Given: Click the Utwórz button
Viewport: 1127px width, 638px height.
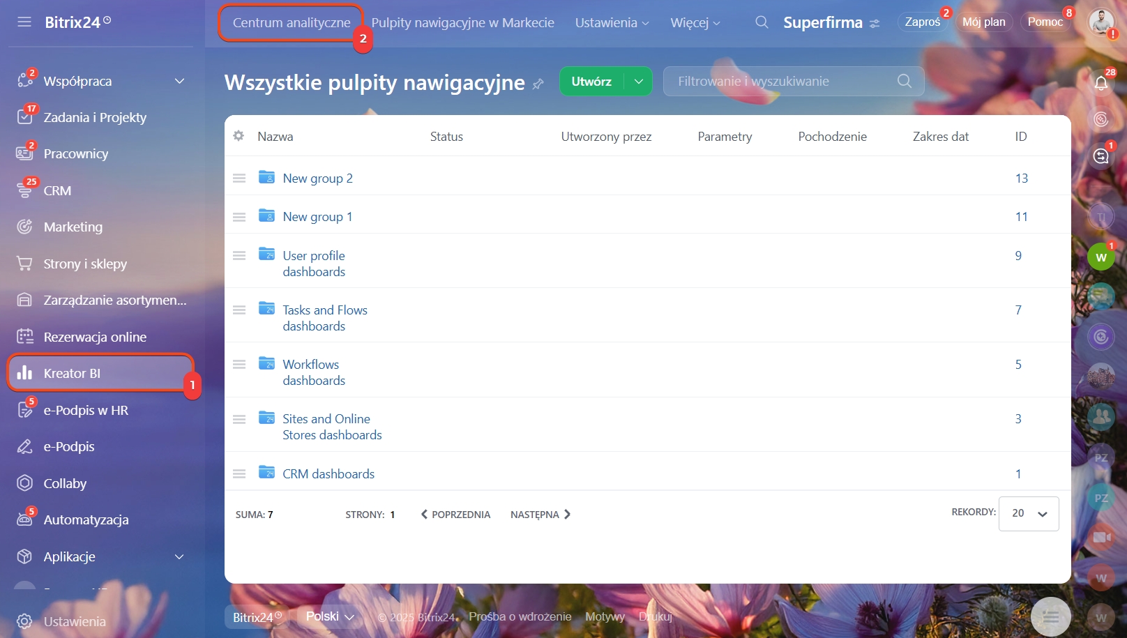Looking at the screenshot, I should point(591,81).
